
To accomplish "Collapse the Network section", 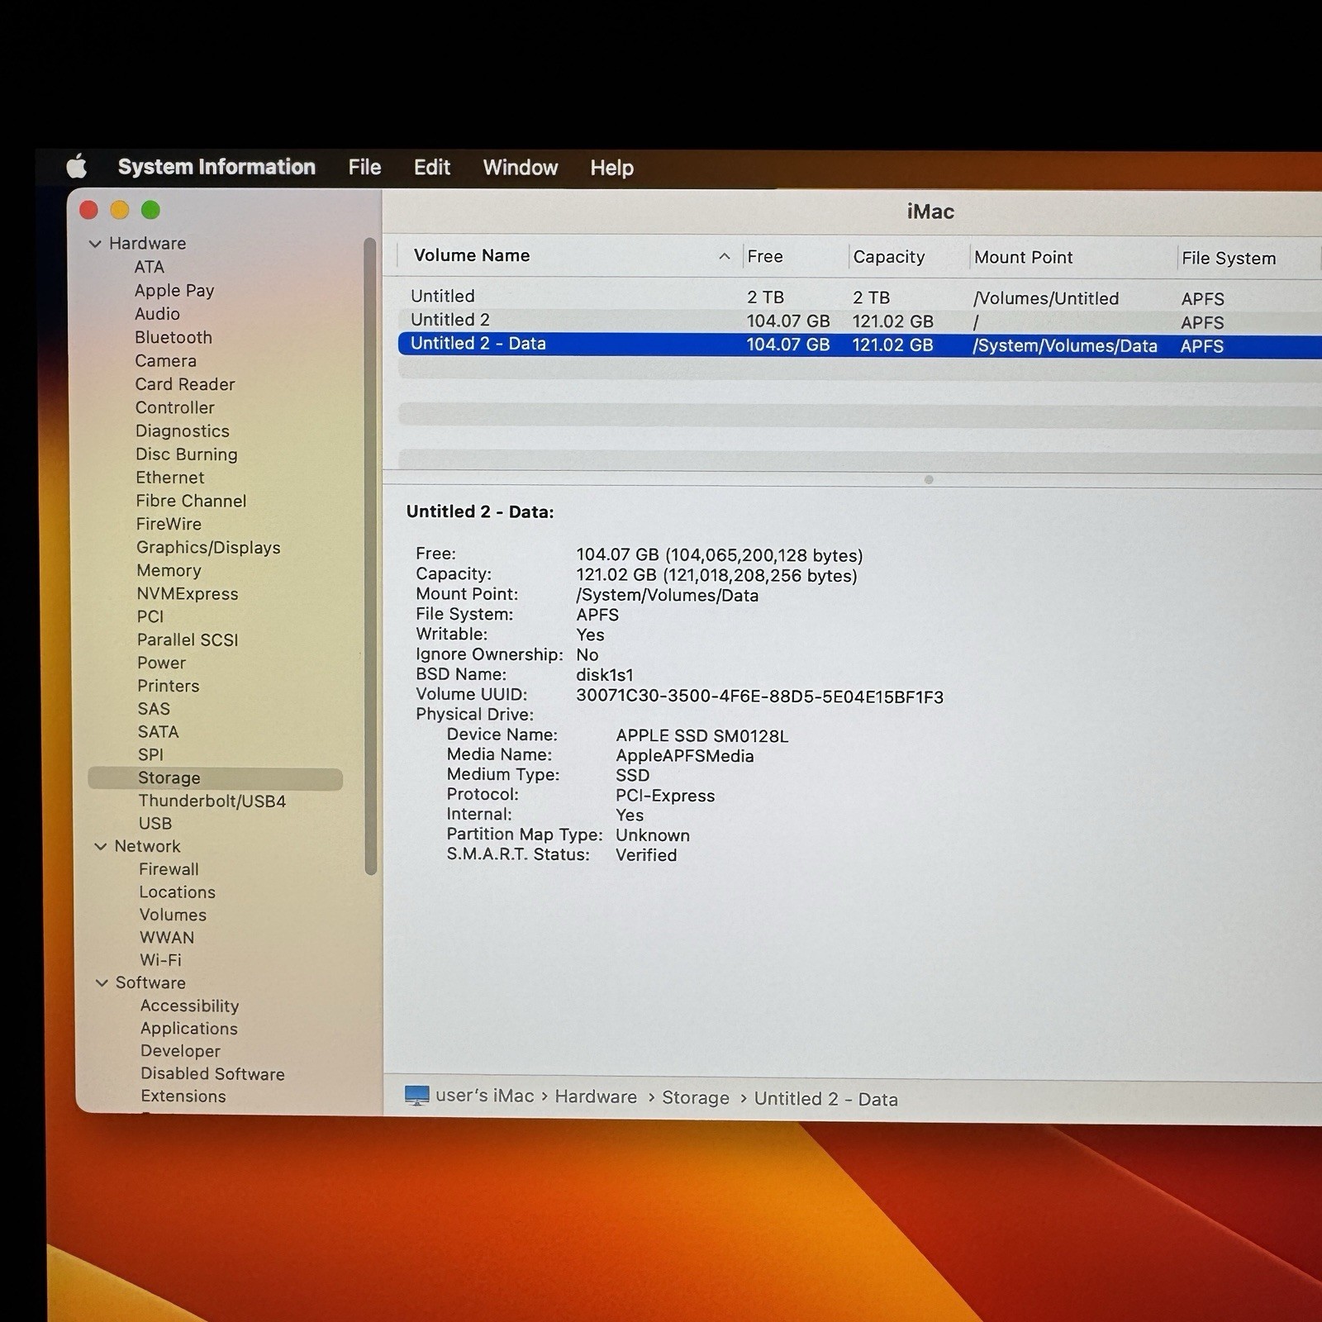I will 101,846.
